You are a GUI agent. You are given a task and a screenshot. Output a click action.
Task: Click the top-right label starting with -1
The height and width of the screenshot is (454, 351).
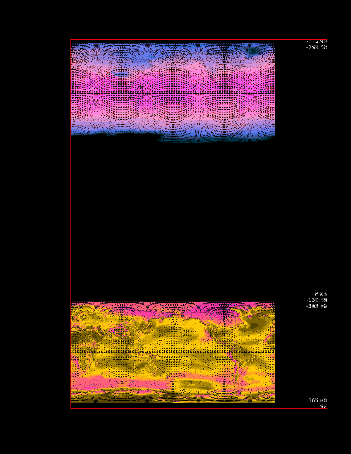click(x=316, y=42)
